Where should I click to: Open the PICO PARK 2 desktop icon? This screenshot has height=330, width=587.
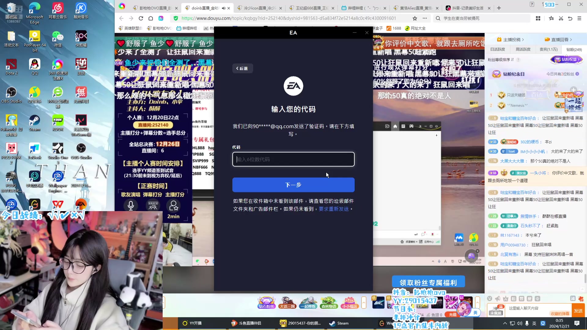point(11,153)
